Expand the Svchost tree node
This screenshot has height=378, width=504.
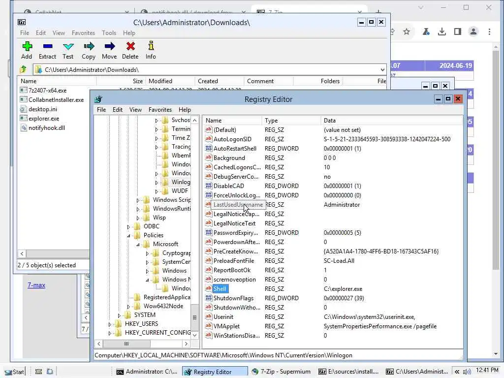click(157, 121)
